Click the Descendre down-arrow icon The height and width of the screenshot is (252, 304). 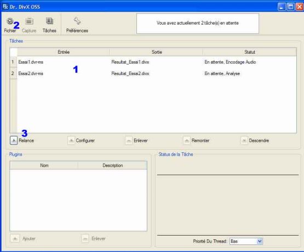point(244,141)
